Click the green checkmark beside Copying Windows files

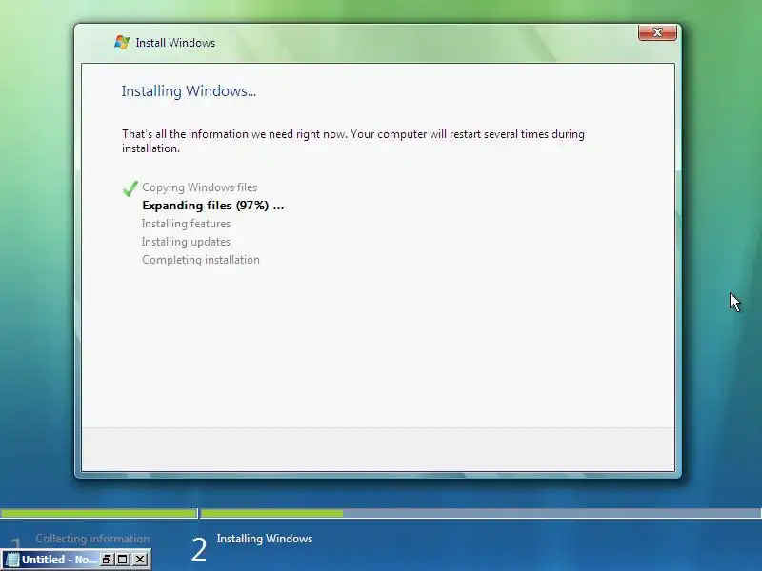pos(130,187)
